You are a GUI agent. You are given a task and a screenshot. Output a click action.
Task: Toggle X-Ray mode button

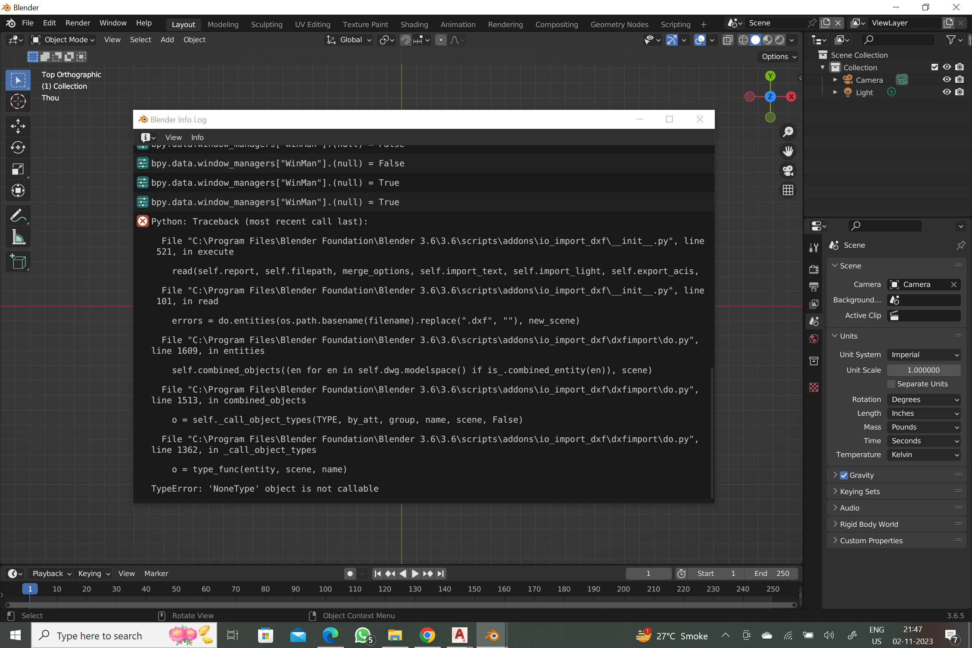tap(728, 40)
